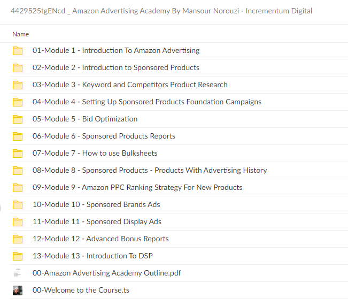Click the folder icon for 11-Module 11
The width and height of the screenshot is (348, 306).
[18, 222]
